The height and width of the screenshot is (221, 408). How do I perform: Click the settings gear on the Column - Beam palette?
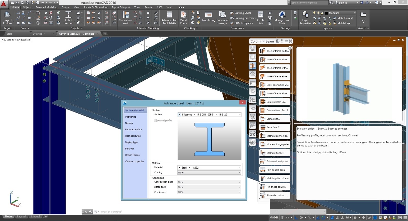coord(278,41)
